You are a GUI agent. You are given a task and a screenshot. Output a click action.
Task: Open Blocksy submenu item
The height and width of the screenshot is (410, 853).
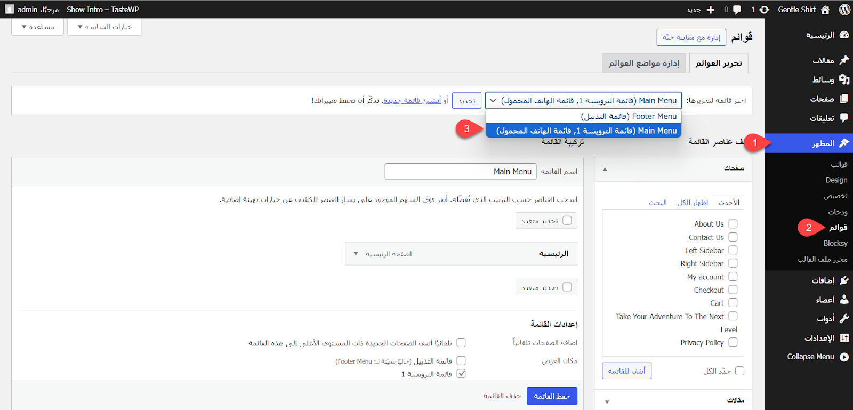835,243
